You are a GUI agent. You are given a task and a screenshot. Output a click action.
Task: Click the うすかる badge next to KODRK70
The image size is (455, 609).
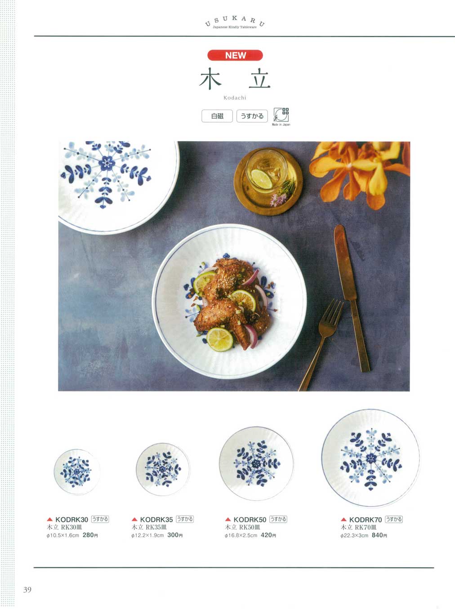394,519
